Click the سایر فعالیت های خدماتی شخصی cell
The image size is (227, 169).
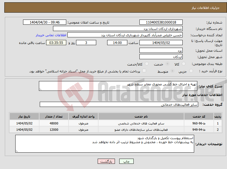click(x=141, y=123)
